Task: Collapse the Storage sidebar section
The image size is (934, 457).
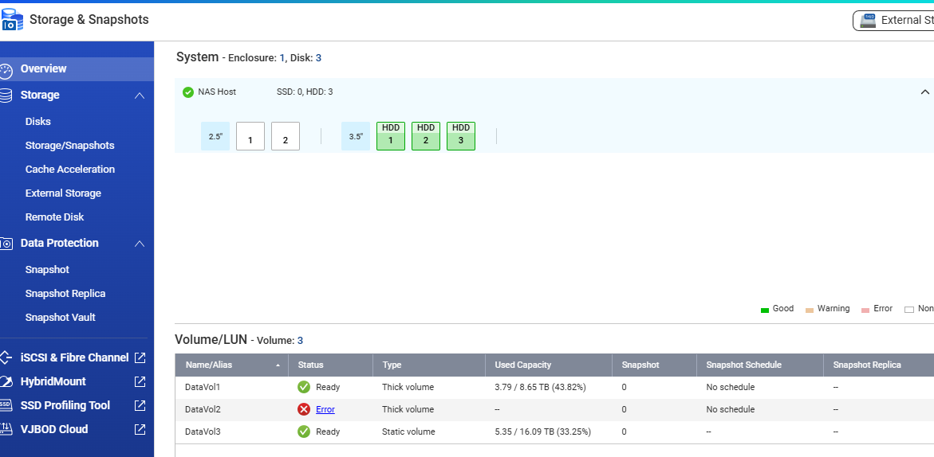Action: [140, 96]
